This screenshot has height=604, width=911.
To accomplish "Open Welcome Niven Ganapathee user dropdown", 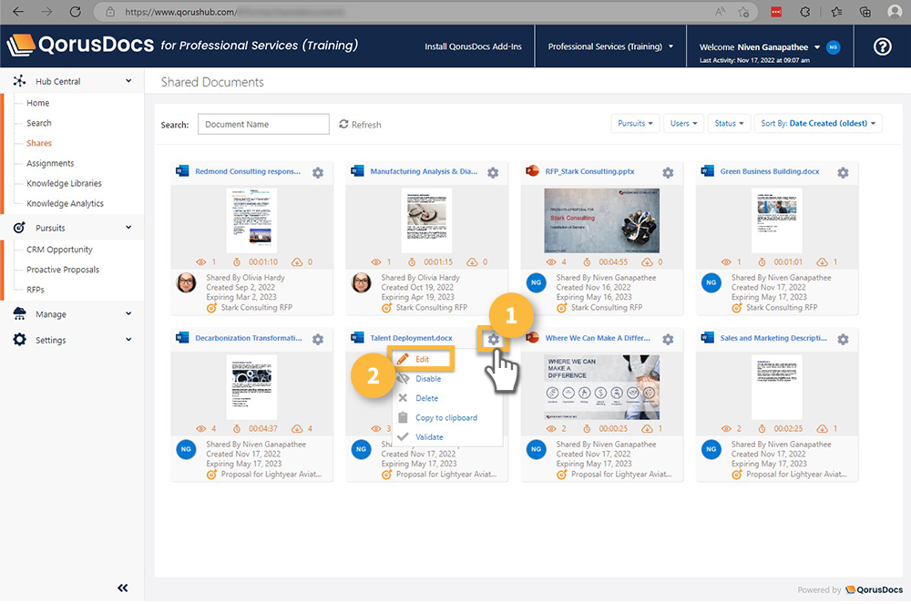I will pyautogui.click(x=759, y=47).
